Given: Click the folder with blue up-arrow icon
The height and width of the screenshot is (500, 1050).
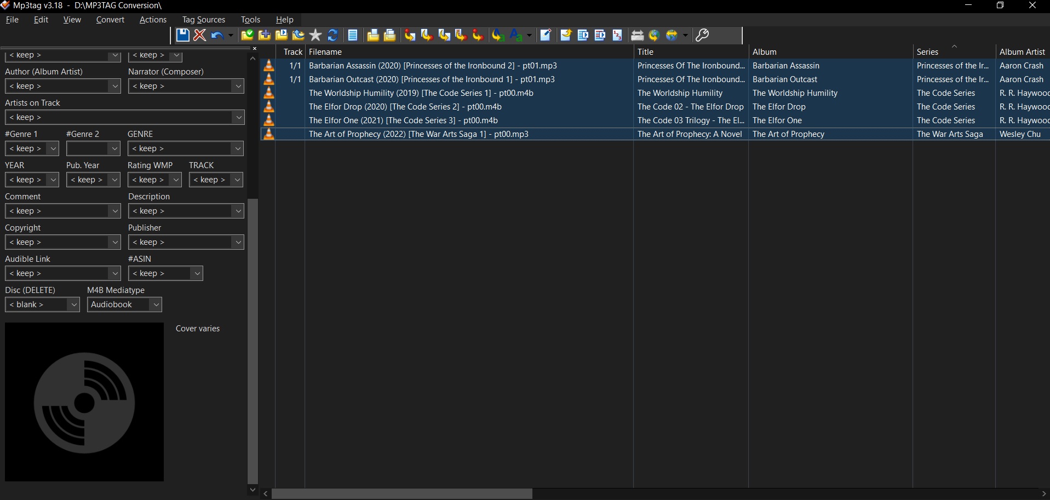Looking at the screenshot, I should point(299,36).
